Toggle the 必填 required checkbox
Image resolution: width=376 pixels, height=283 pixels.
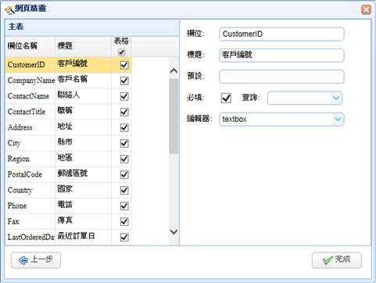tap(226, 98)
